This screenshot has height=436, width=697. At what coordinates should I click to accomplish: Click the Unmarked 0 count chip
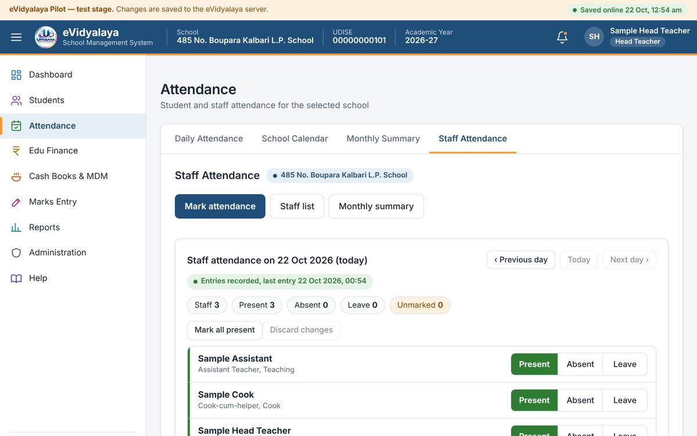click(x=420, y=305)
